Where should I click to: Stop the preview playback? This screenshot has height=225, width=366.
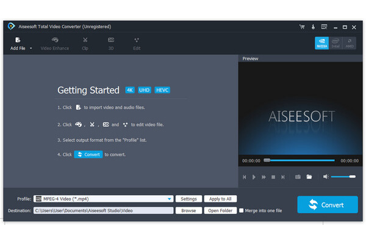coord(273,177)
